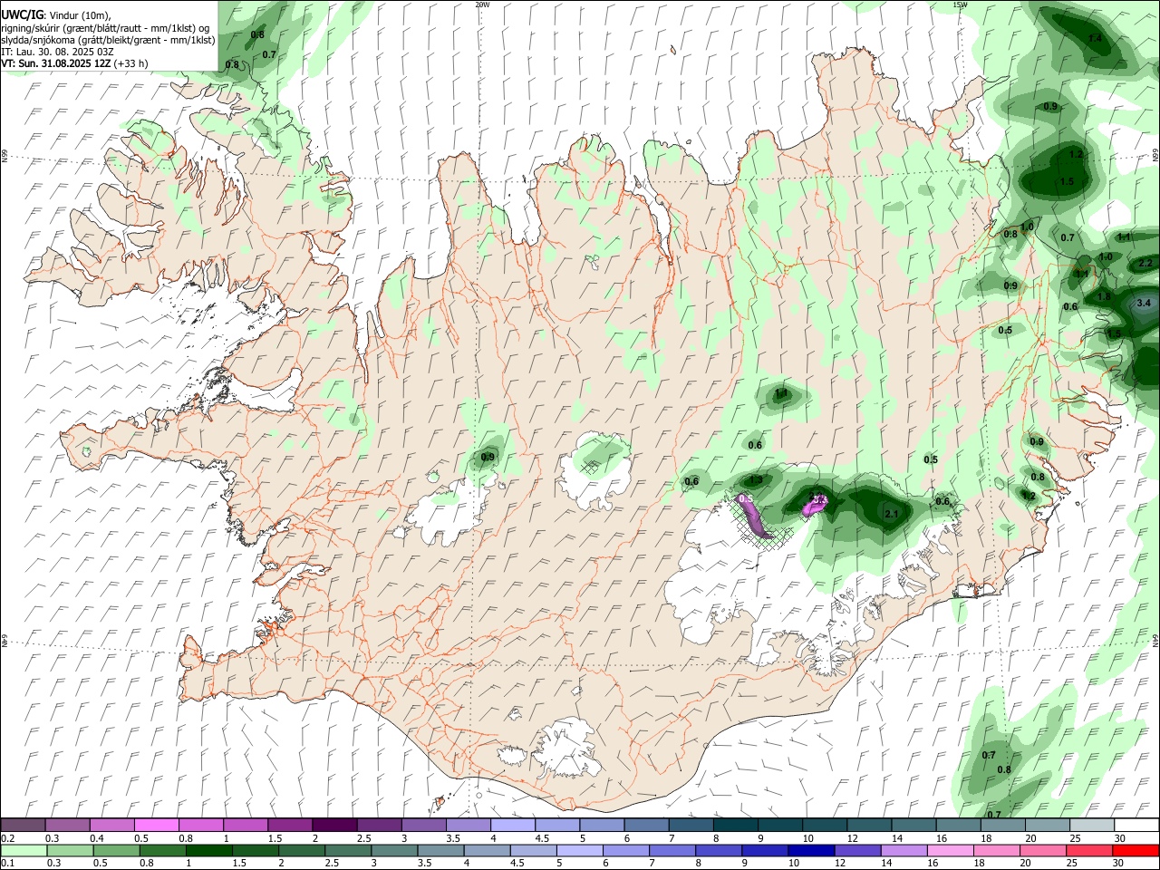Click the 2.1 precipitation value on the map
Image resolution: width=1160 pixels, height=870 pixels.
[x=891, y=514]
